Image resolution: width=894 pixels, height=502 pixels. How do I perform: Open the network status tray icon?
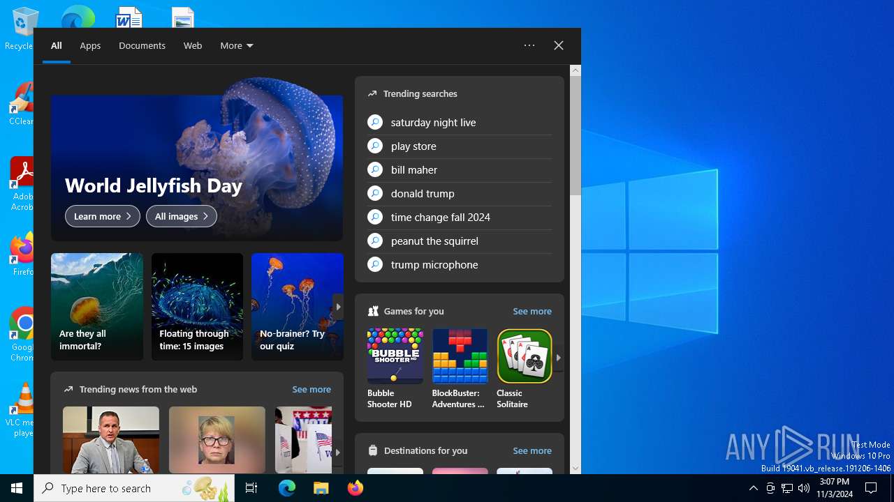click(x=787, y=488)
